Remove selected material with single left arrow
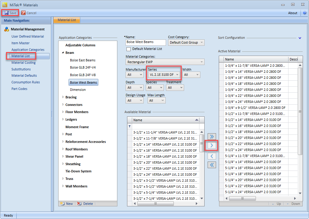The image size is (309, 219). [x=212, y=156]
